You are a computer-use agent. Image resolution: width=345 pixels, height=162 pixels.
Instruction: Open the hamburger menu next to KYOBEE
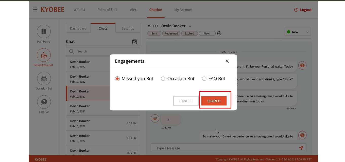tap(35, 10)
